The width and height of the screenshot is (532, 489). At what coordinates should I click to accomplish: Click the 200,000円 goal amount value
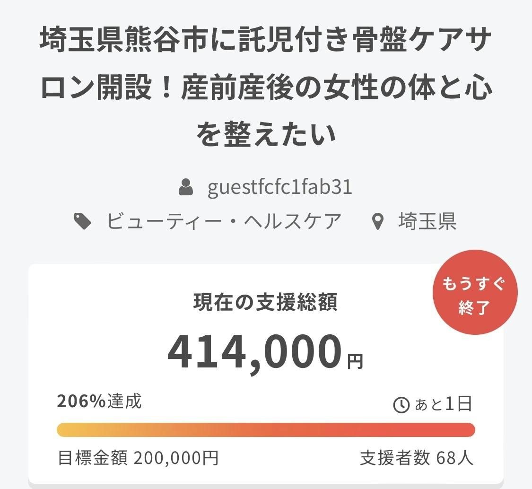(176, 458)
